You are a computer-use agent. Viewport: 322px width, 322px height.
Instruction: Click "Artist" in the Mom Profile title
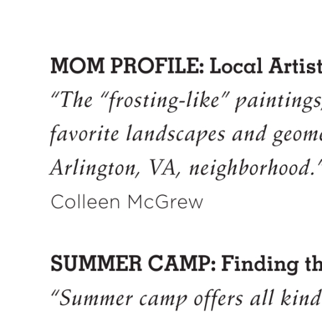(296, 66)
